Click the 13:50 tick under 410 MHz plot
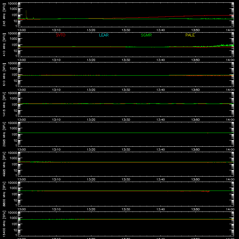The width and height of the screenshot is (239, 239). click(x=195, y=60)
